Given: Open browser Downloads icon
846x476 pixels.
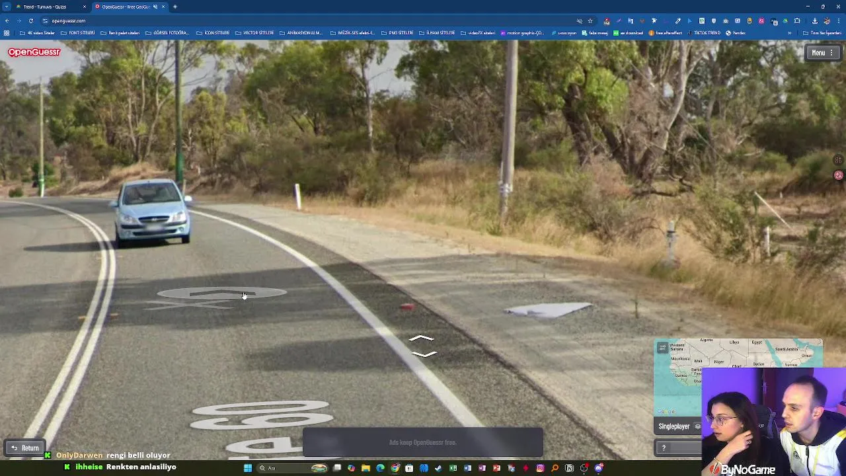Looking at the screenshot, I should pyautogui.click(x=814, y=21).
